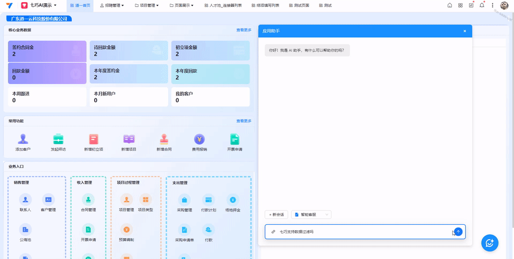Open the floating AI assistant chat bubble
514x259 pixels.
[x=489, y=243]
